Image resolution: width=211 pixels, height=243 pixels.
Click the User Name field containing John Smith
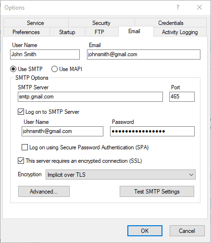[x=45, y=54]
